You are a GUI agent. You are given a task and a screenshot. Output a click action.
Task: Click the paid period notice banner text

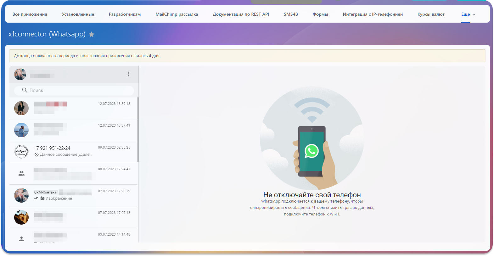87,56
